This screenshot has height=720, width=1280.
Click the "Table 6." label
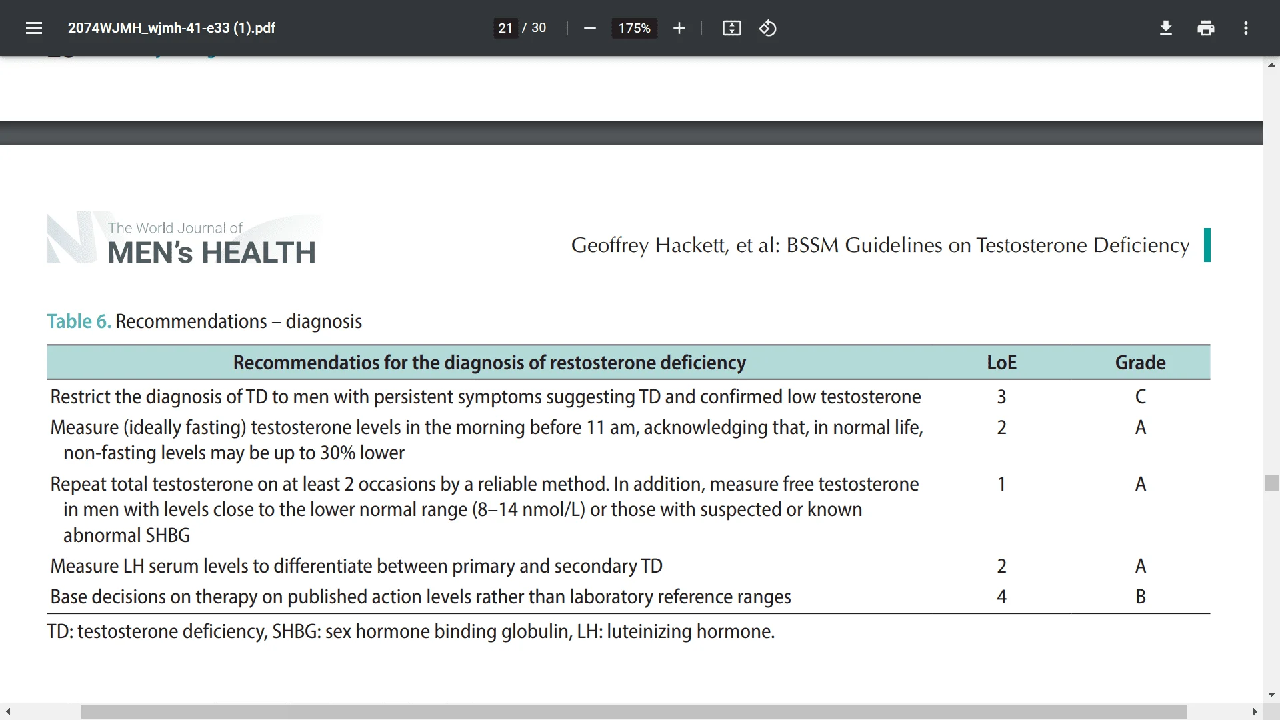[79, 321]
